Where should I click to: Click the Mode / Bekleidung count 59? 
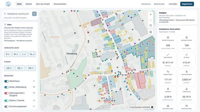[x=34, y=87]
